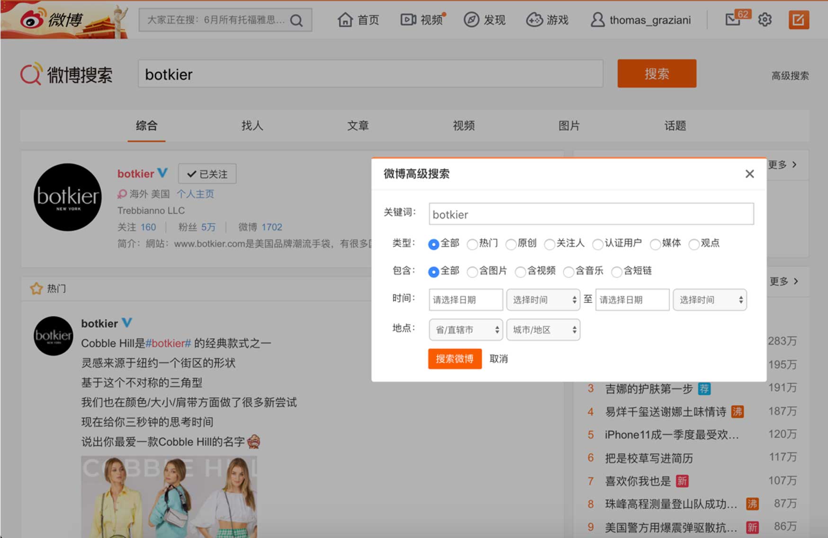Screen dimensions: 828x538
Task: Switch to 视频 results tab
Action: (464, 126)
